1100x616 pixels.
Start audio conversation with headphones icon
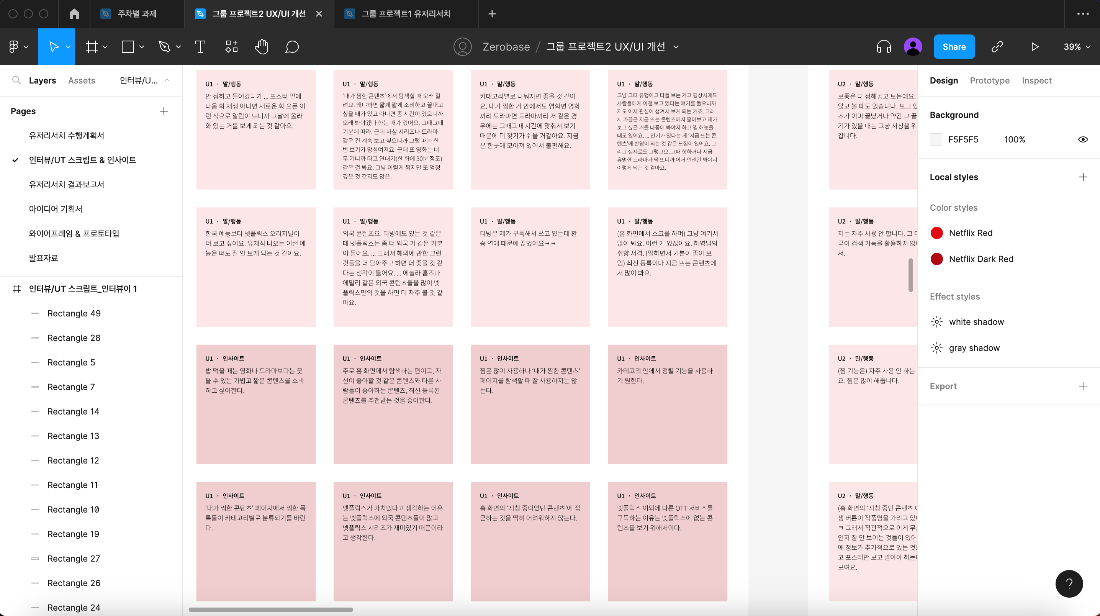[x=884, y=47]
